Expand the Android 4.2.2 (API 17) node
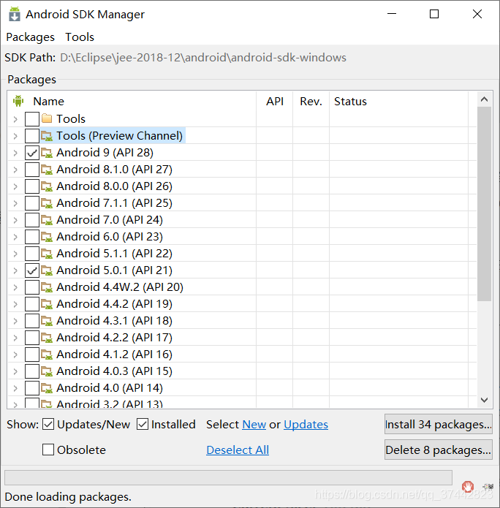Screen dimensions: 500x508 coord(15,338)
